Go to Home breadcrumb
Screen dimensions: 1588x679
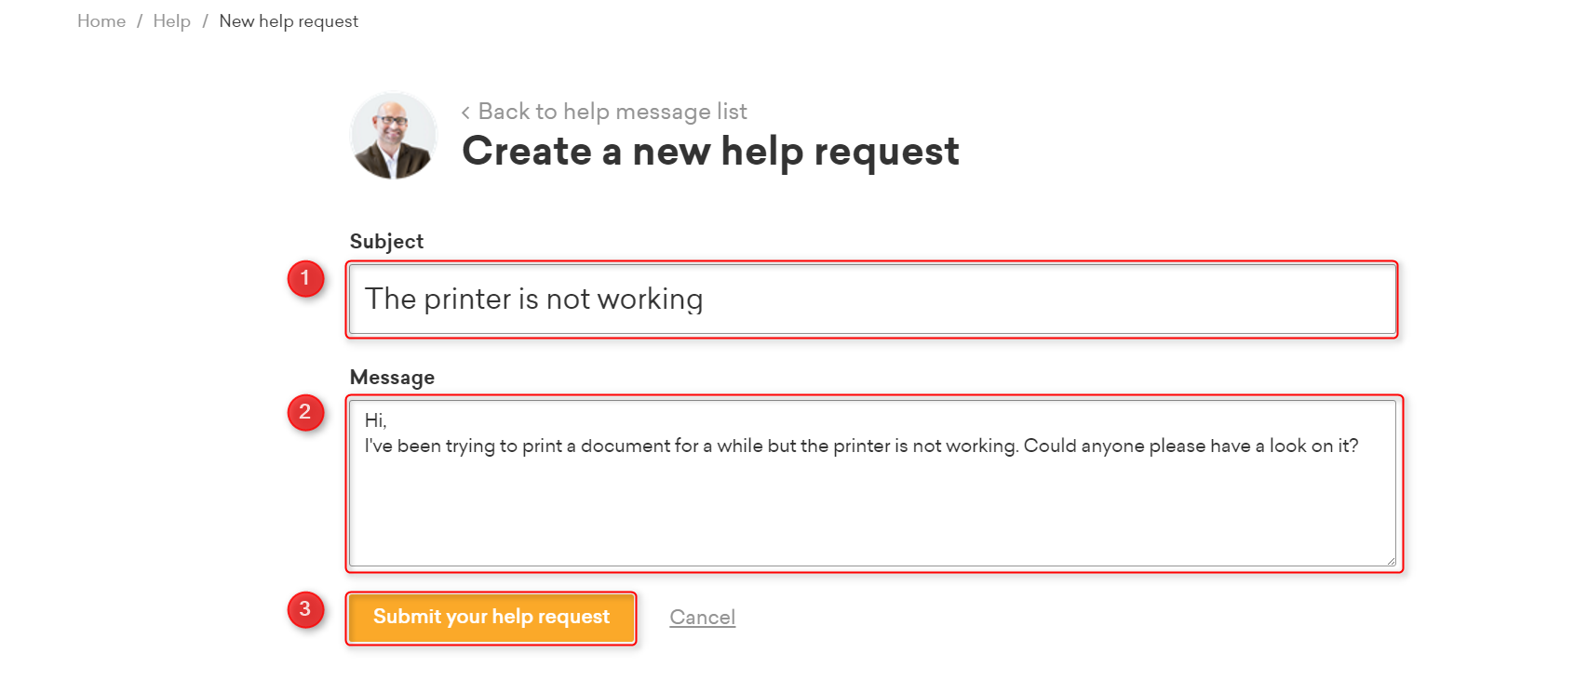pyautogui.click(x=101, y=21)
